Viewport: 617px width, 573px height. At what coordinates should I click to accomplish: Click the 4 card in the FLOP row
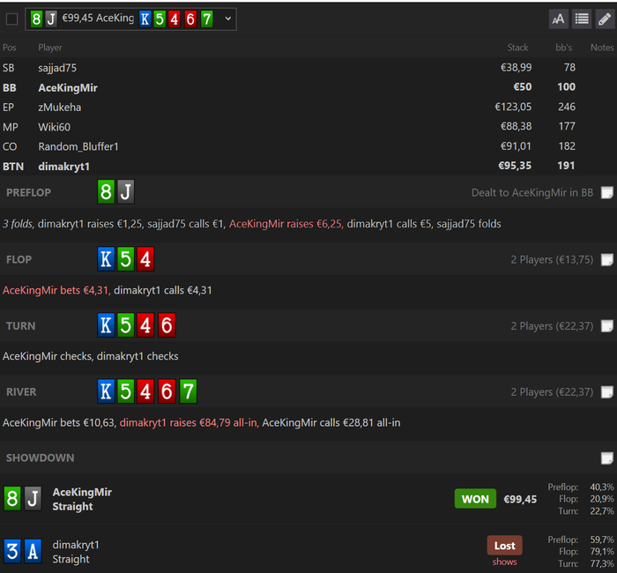tap(145, 258)
